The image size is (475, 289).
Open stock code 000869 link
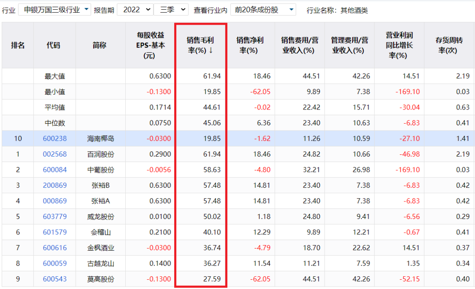point(55,201)
